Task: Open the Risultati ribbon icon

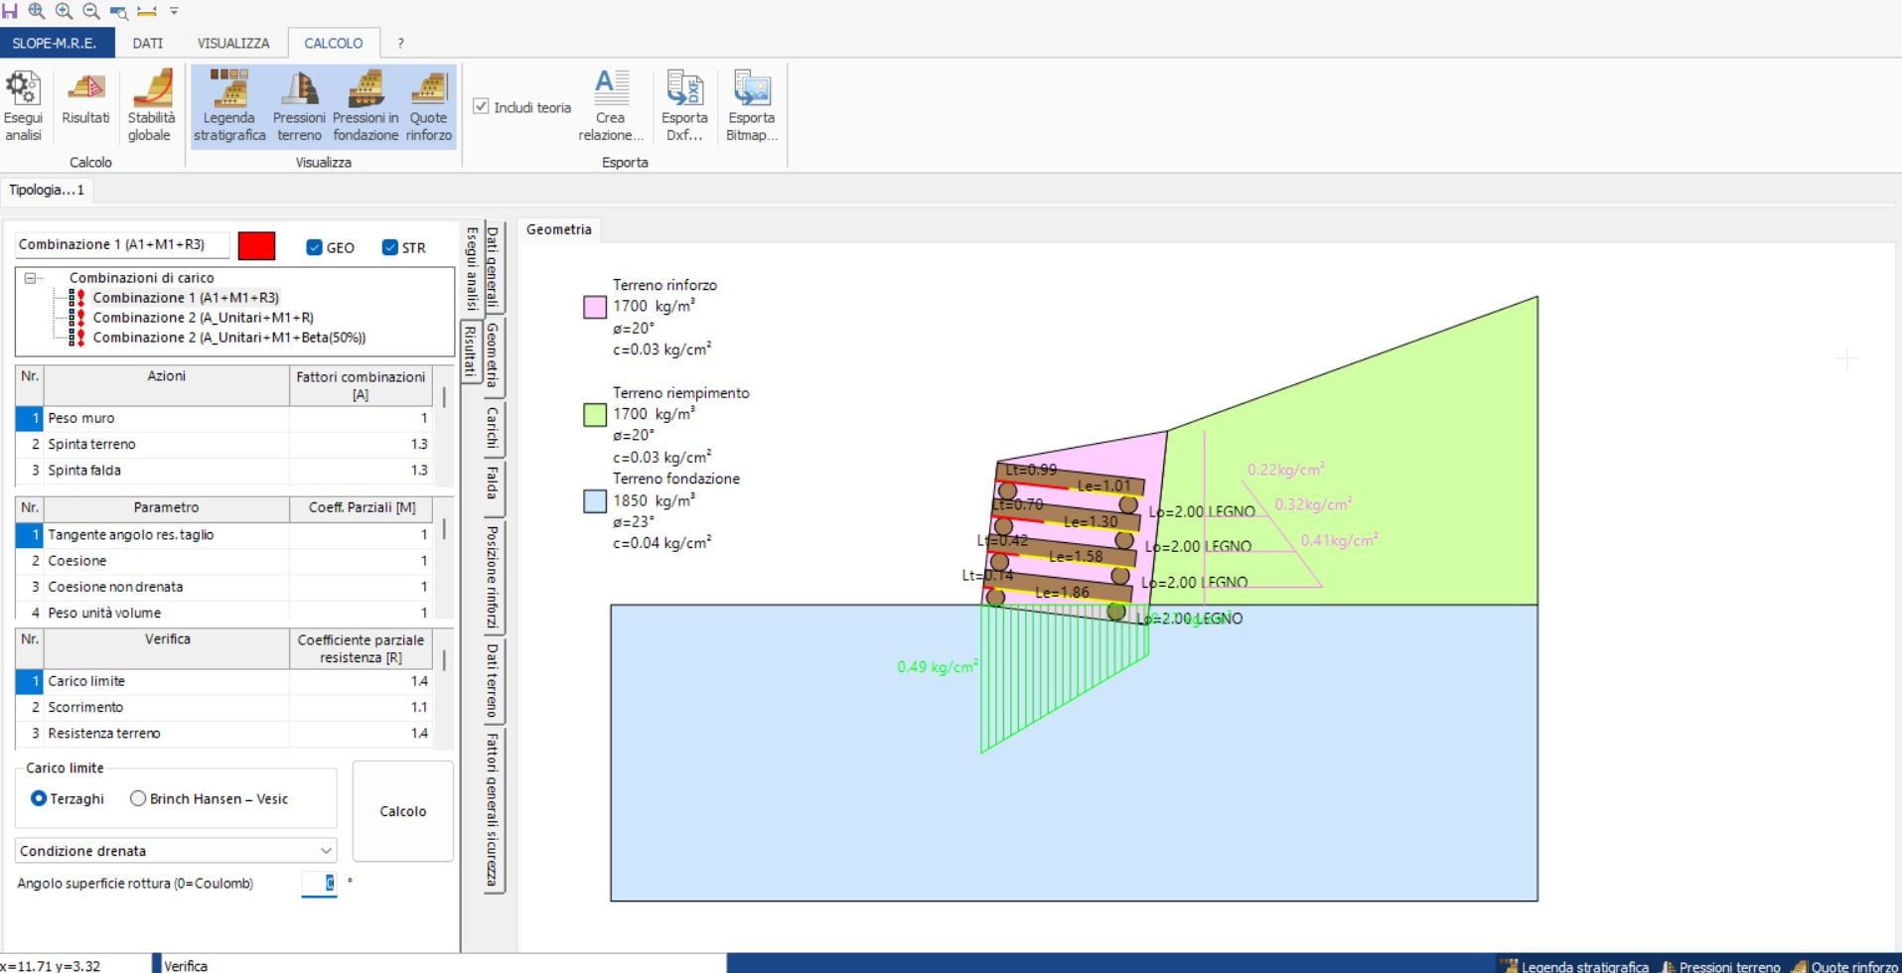Action: pos(85,89)
